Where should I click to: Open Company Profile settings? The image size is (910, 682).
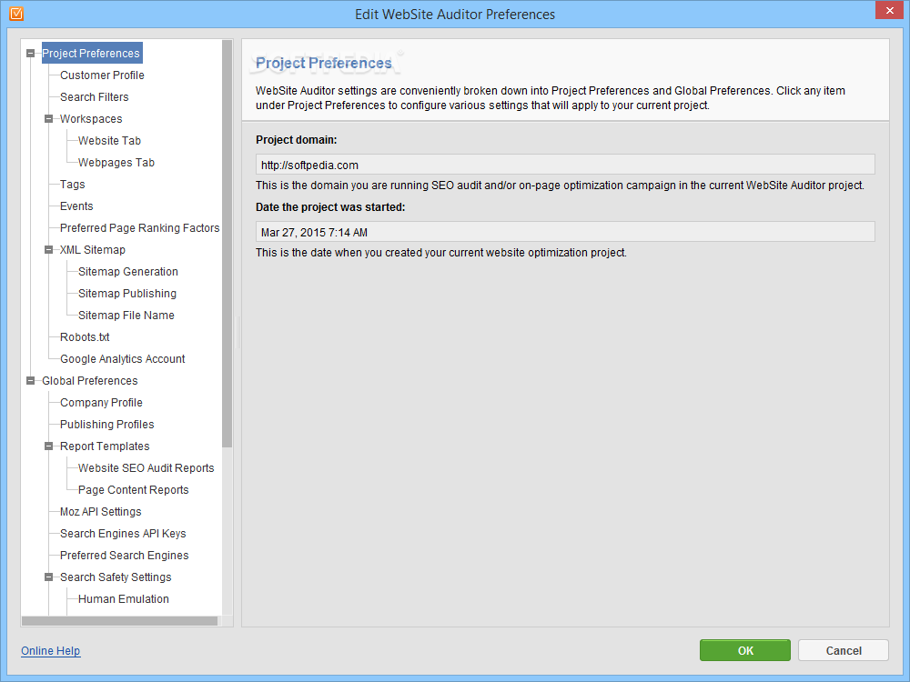101,403
